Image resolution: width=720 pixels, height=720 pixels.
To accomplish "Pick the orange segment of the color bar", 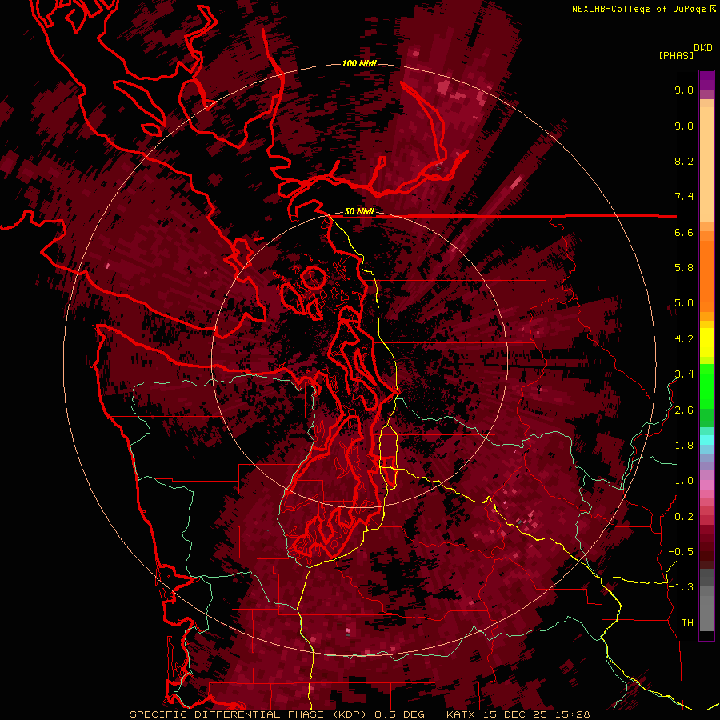I will click(706, 275).
